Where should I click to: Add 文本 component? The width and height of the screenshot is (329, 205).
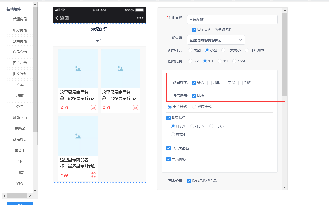tap(20, 85)
